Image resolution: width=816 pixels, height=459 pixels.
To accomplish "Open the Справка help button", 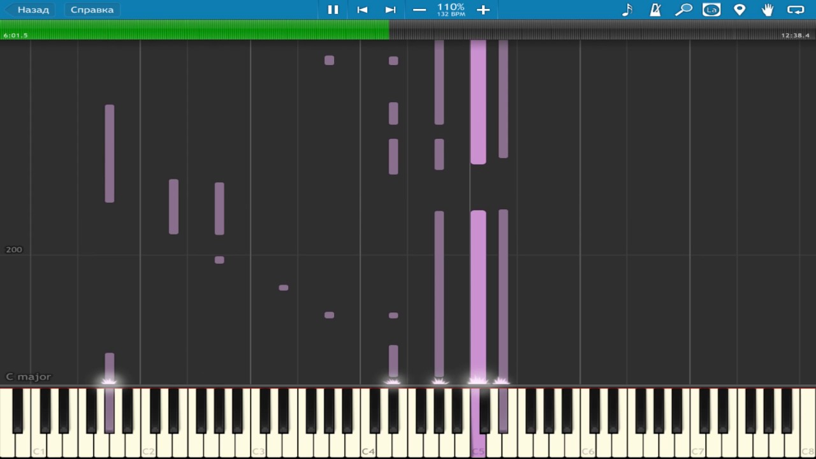I will (92, 10).
